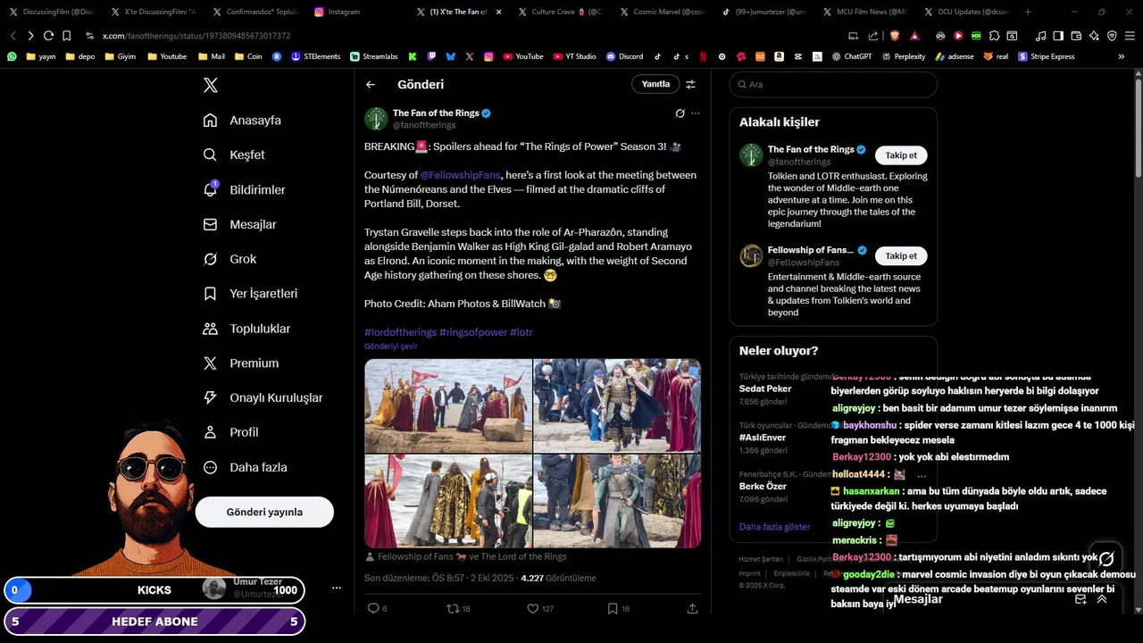Screen dimensions: 1143x643
Task: Open the #lordoftherings hashtag
Action: [400, 332]
